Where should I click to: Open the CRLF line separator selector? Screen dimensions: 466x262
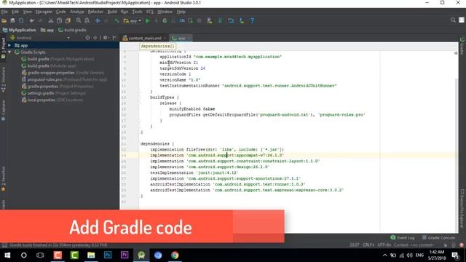[368, 245]
